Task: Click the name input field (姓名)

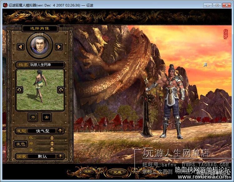Action: 46,65
